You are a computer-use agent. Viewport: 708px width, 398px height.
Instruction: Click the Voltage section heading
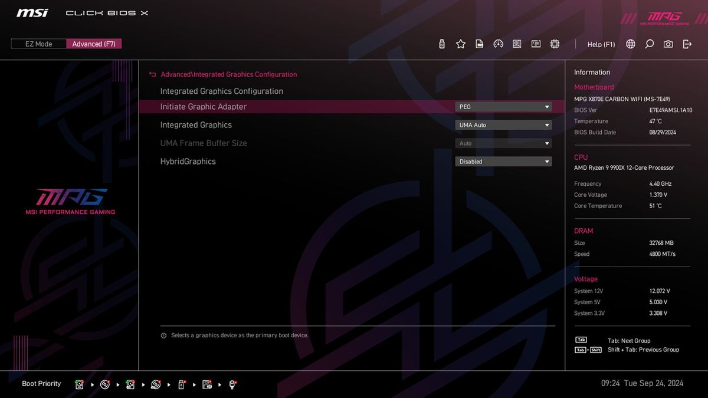[586, 279]
